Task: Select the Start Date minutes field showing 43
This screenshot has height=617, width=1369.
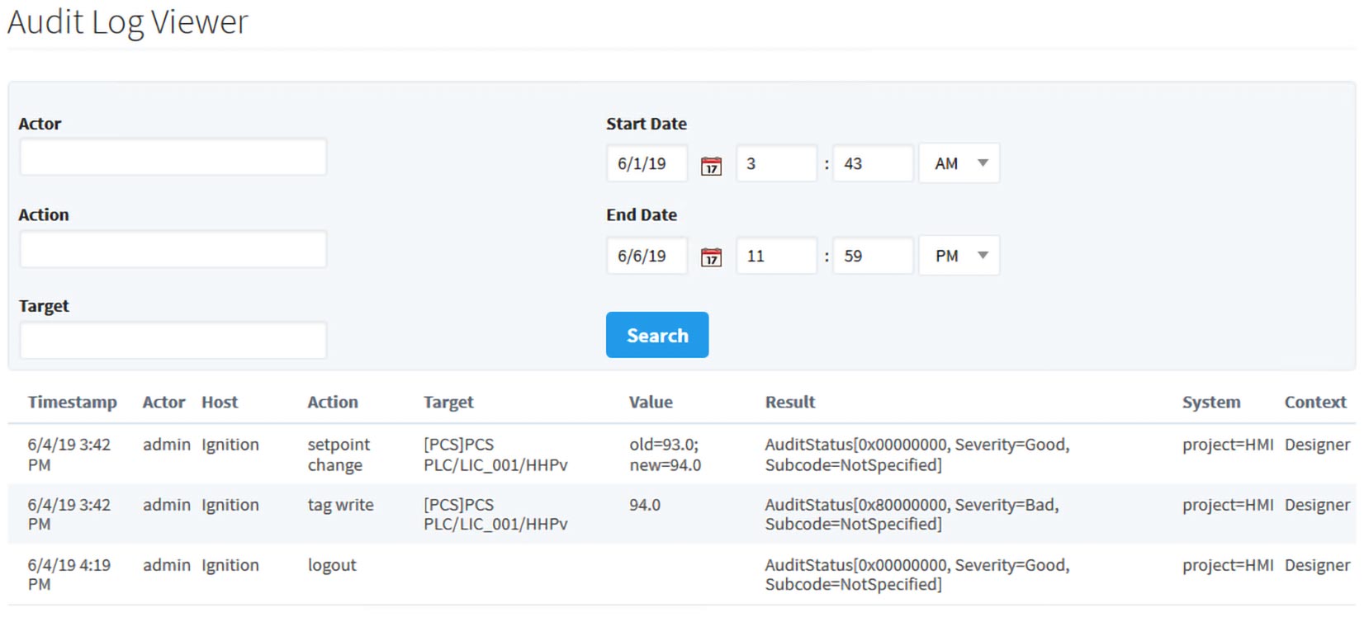Action: (873, 163)
